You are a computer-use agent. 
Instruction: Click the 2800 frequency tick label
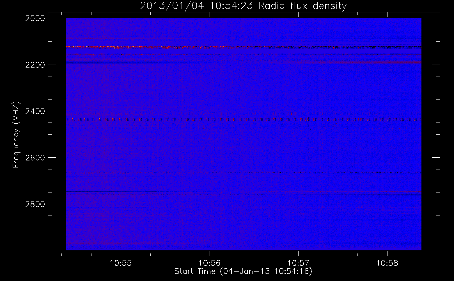(35, 204)
